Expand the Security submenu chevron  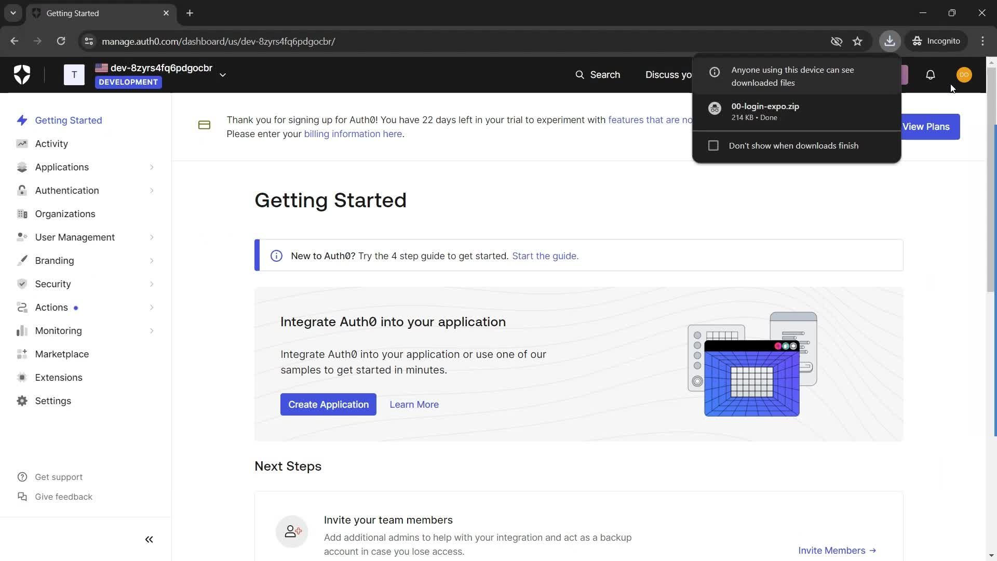point(152,284)
